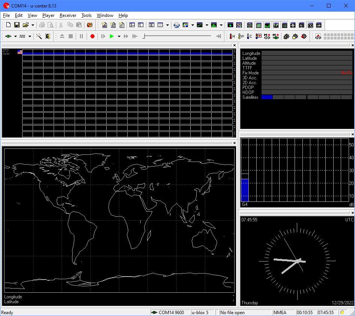The height and width of the screenshot is (316, 355).
Task: Expand the play speed dropdown arrow
Action: point(119,36)
